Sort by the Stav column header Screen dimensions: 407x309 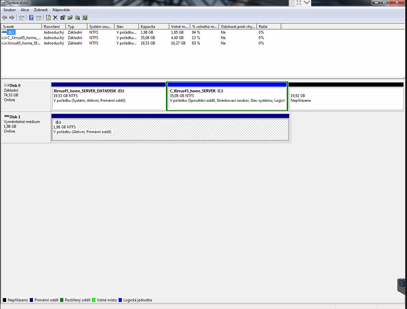point(127,26)
